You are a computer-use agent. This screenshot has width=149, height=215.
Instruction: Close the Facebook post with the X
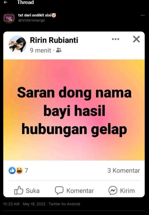tap(136, 39)
